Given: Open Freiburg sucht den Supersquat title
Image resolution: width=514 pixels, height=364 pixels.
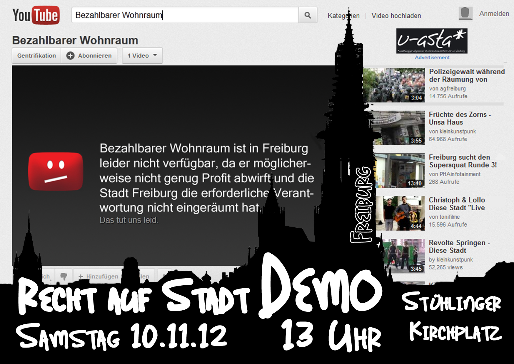Looking at the screenshot, I should pos(463,161).
